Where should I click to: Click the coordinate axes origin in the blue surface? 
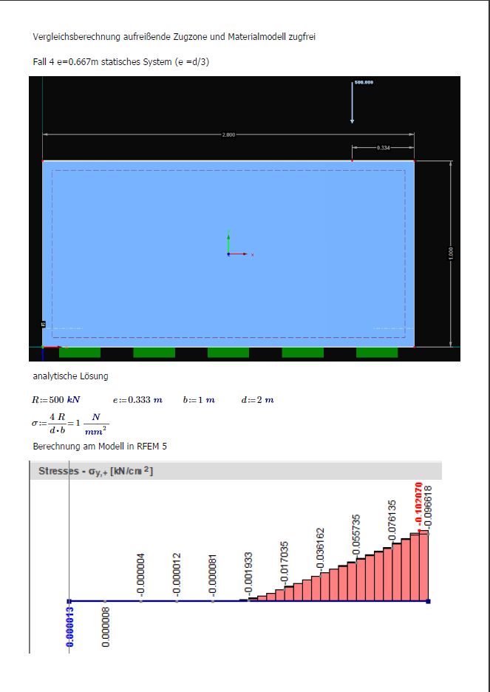228,254
